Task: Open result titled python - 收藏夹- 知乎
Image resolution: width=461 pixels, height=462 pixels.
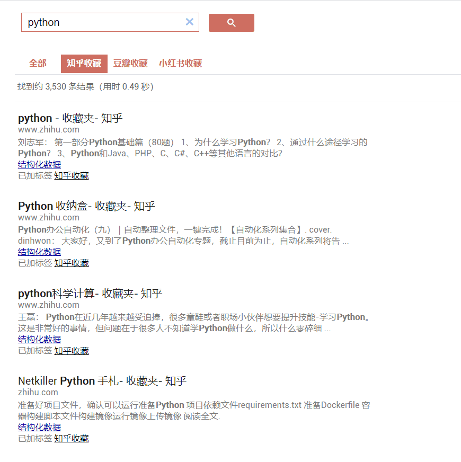Action: pos(70,118)
